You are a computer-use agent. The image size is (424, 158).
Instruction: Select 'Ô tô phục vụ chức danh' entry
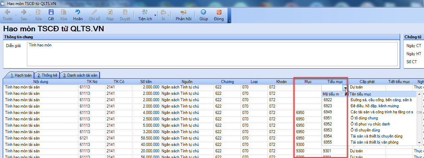tap(370, 124)
